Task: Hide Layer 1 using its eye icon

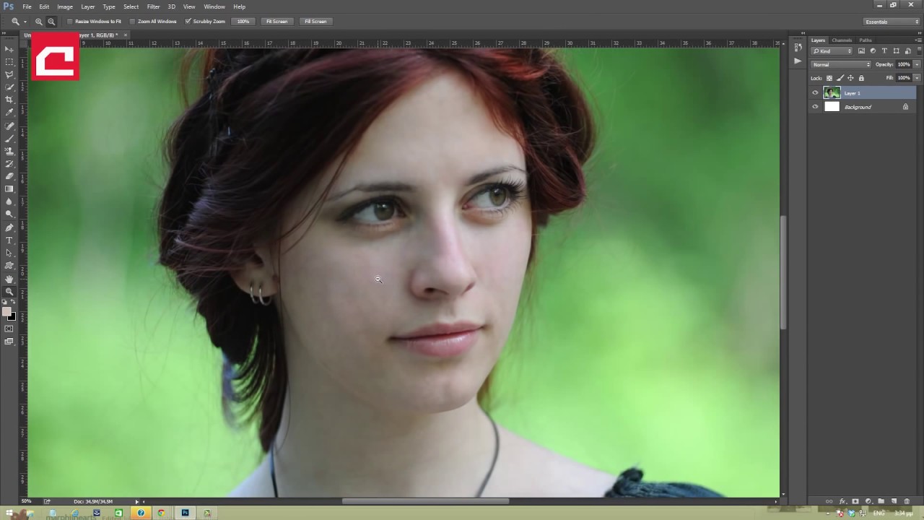Action: tap(815, 93)
